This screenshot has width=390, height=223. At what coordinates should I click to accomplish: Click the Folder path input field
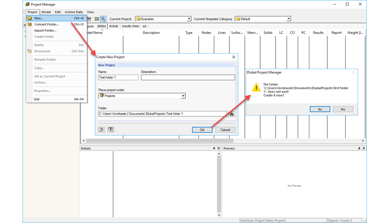coord(163,114)
